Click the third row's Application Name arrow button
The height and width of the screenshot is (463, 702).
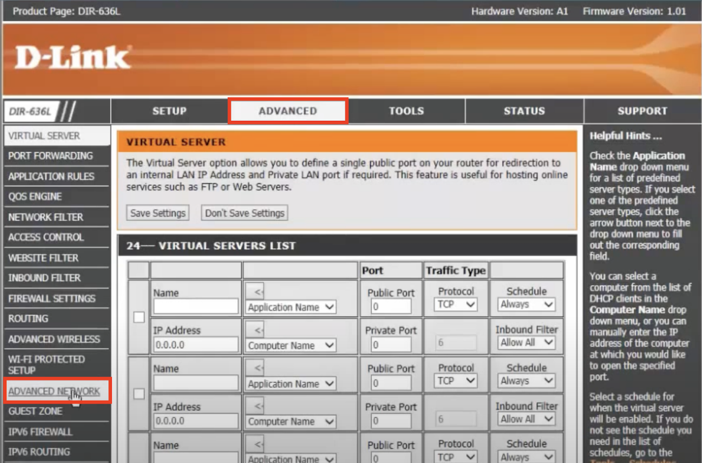click(258, 444)
